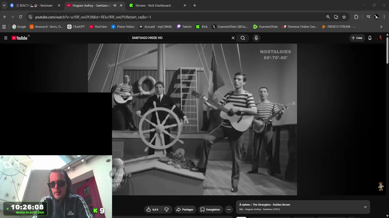Open more actions three-dot menu
The image size is (389, 218).
229,210
